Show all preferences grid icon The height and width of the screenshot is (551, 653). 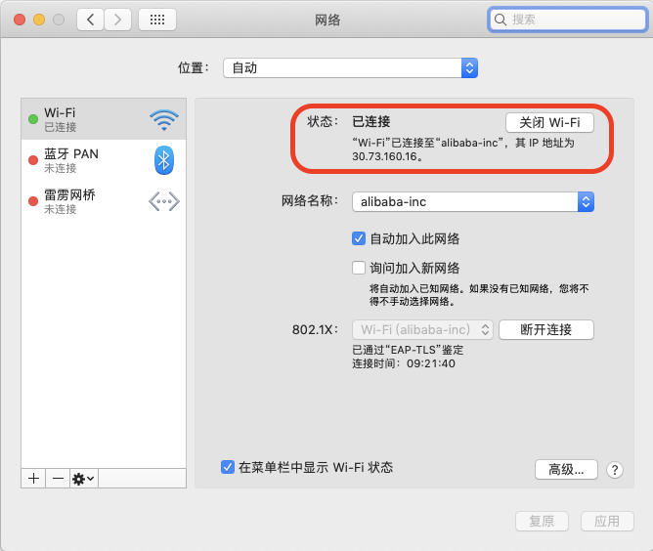click(157, 20)
